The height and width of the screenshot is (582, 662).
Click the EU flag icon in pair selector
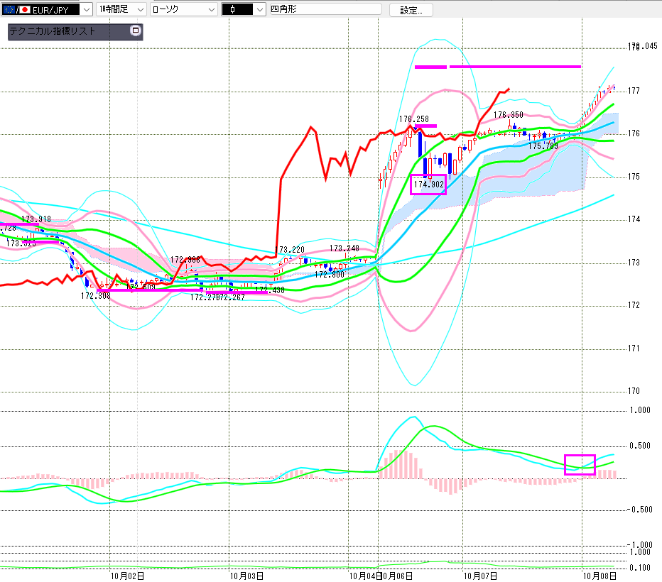coord(9,10)
